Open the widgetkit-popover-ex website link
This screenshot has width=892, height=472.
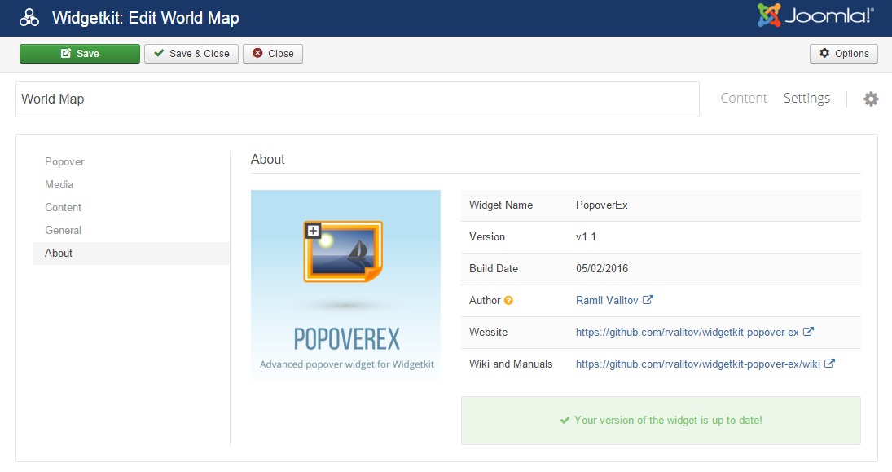coord(688,332)
